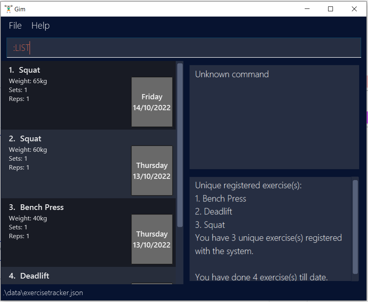Select the '3. Bench Press' exercise title
Screen dimensions: 368x302
36,207
